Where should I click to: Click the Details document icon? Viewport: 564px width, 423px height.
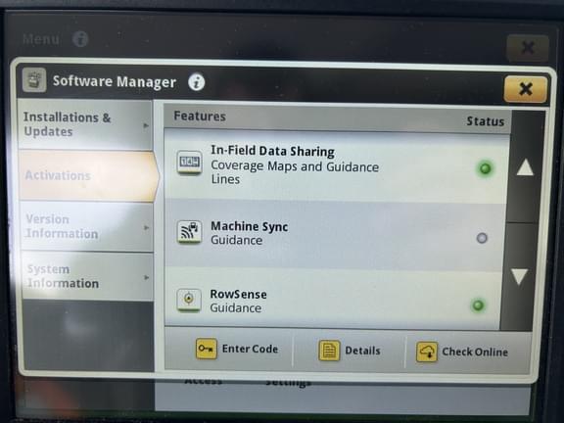coord(329,351)
